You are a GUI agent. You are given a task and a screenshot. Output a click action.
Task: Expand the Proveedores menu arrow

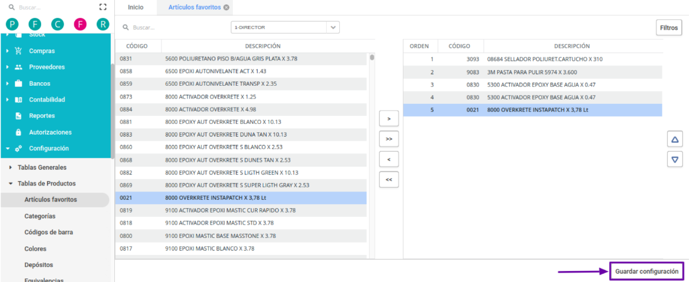(7, 67)
